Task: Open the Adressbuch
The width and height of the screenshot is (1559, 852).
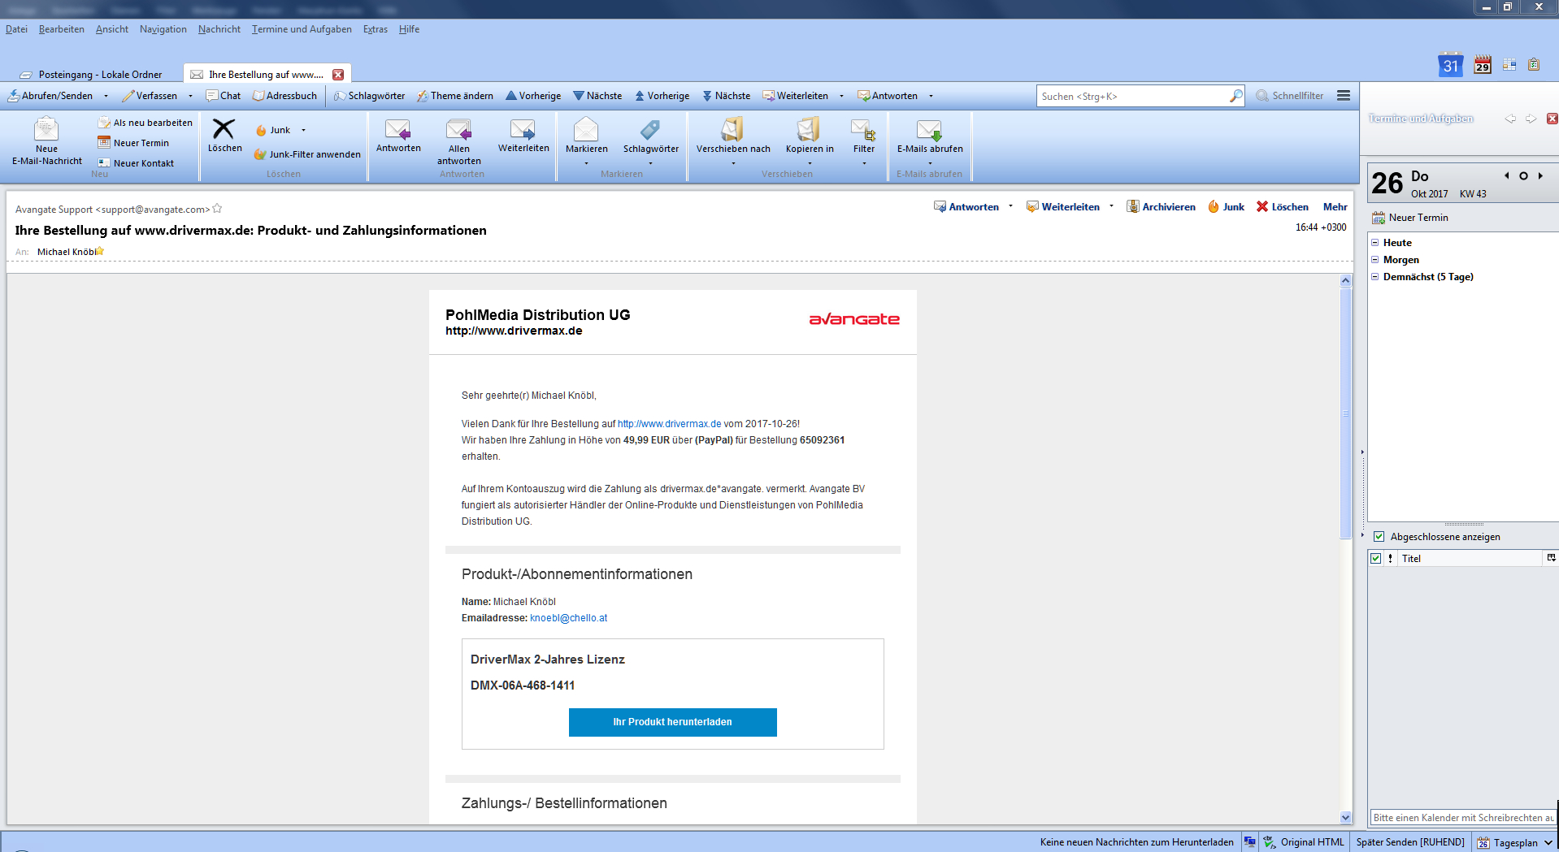Action: tap(284, 96)
